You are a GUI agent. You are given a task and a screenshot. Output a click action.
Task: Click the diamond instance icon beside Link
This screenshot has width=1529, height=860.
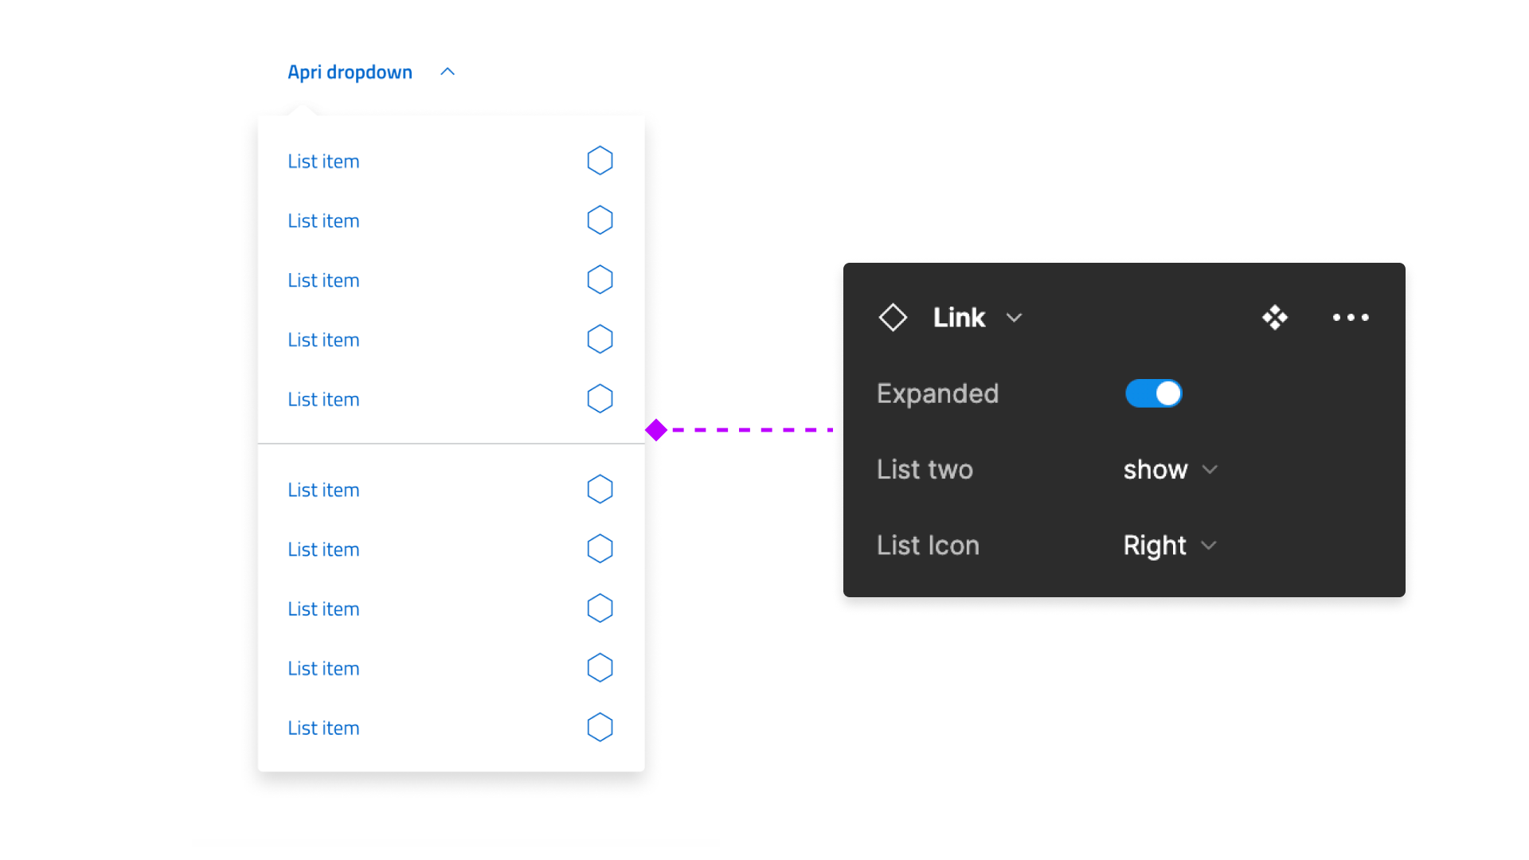[x=893, y=318]
